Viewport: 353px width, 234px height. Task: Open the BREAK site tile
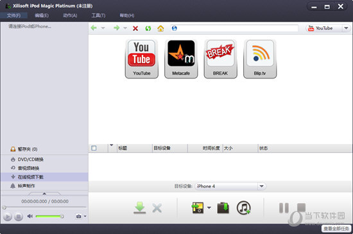tap(220, 59)
